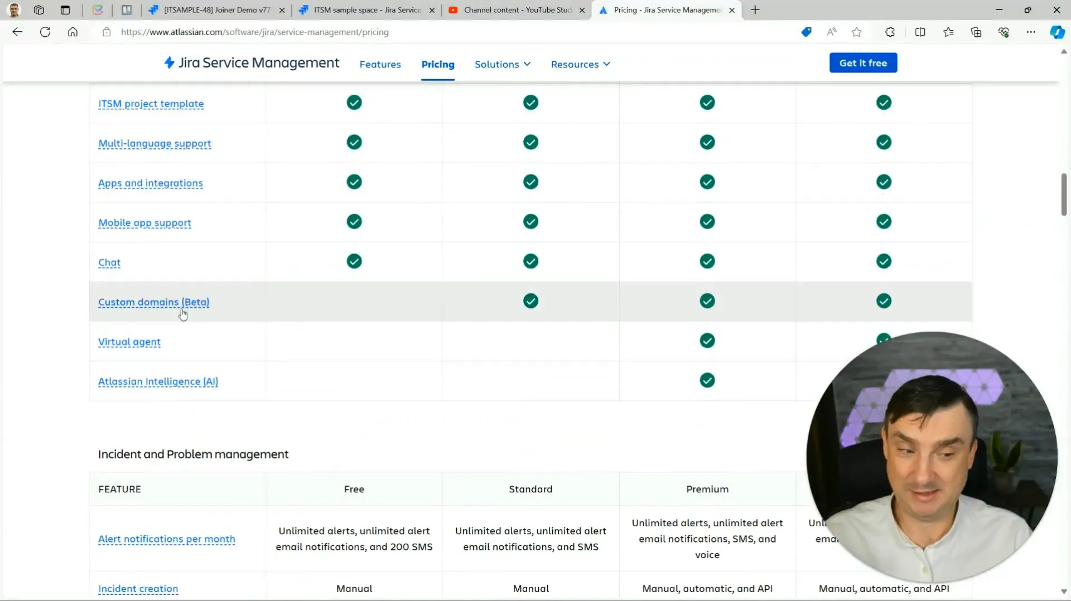The height and width of the screenshot is (601, 1071).
Task: Click Free checkmark for ITSM project template
Action: (x=354, y=103)
